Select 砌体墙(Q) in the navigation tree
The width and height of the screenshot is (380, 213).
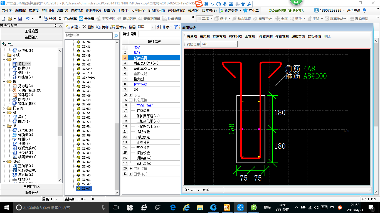[x=26, y=95]
